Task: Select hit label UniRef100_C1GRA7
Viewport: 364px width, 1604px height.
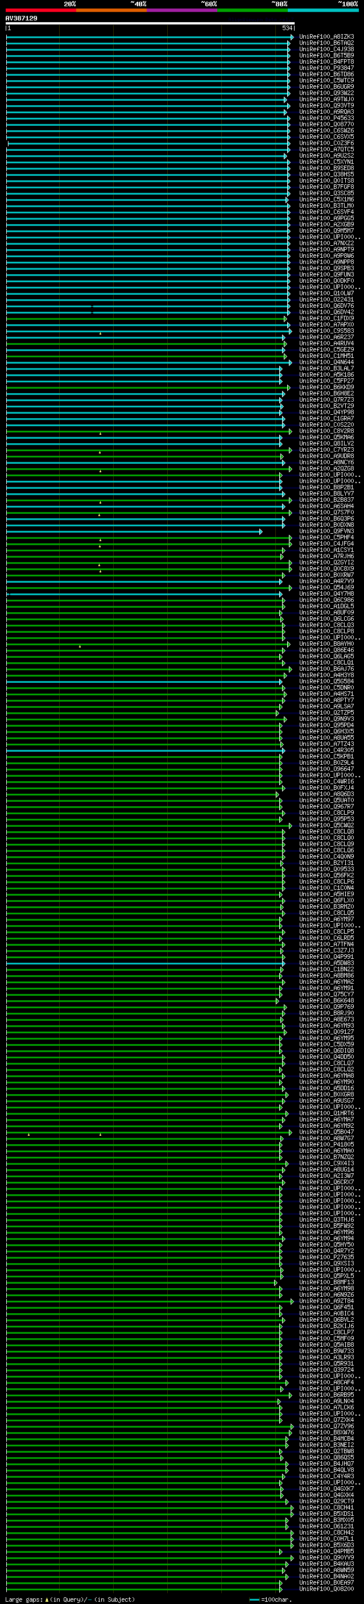Action: click(x=326, y=418)
